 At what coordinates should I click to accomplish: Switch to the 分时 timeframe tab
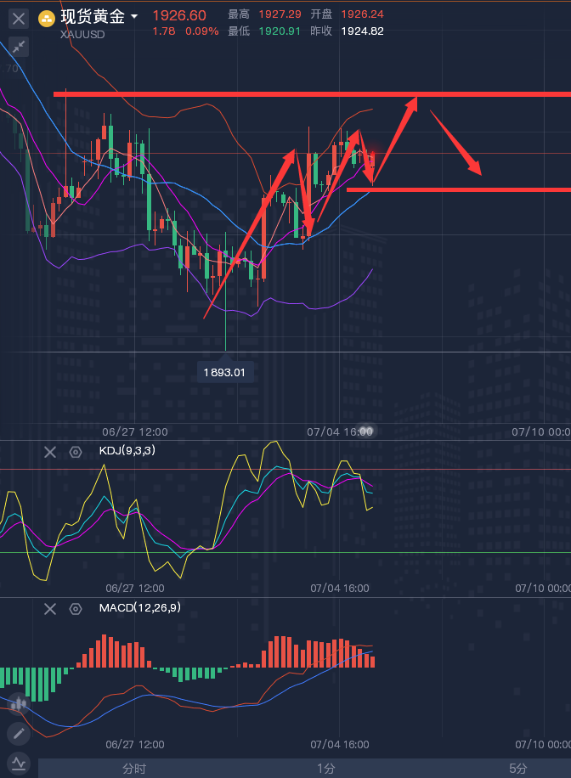point(134,769)
